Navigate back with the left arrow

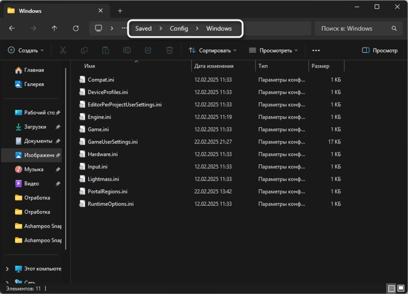12,28
